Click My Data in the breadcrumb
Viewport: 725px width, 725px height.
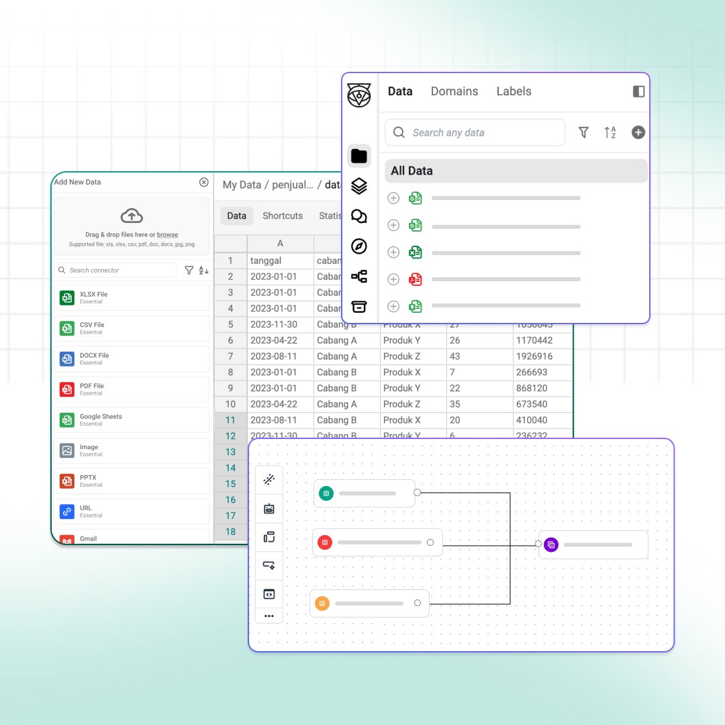click(x=242, y=185)
